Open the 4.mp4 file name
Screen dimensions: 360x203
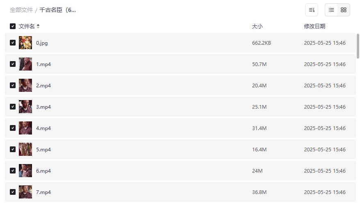43,128
